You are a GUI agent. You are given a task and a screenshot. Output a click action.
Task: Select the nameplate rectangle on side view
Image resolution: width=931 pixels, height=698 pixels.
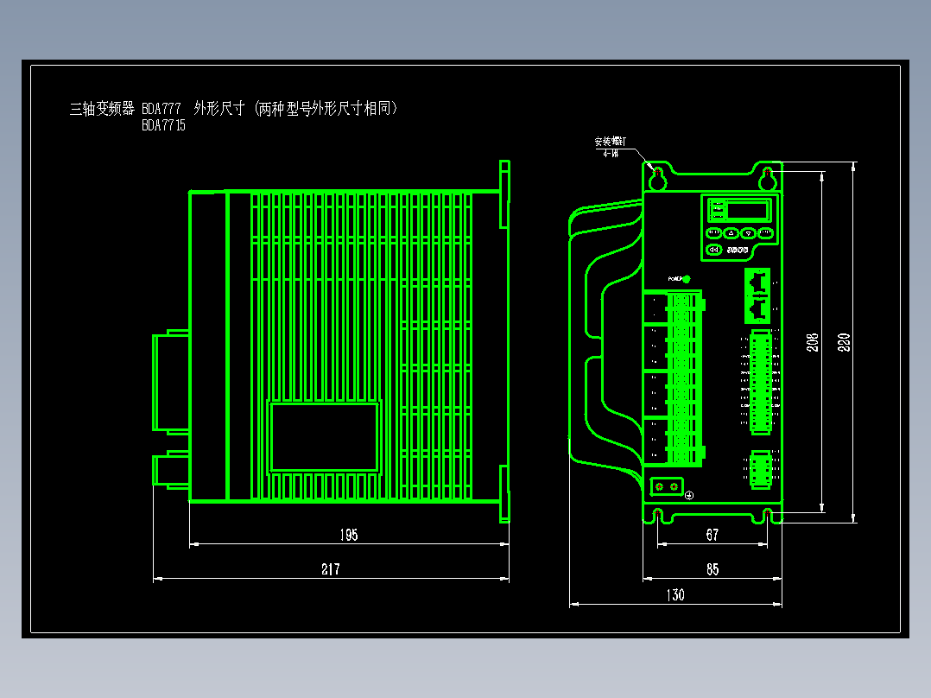click(x=324, y=437)
